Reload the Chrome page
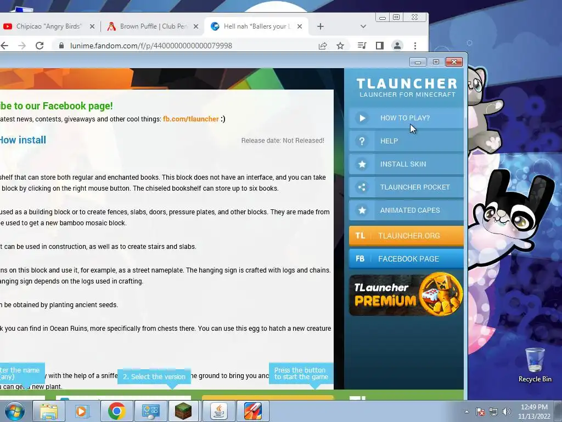This screenshot has height=422, width=562. (40, 46)
